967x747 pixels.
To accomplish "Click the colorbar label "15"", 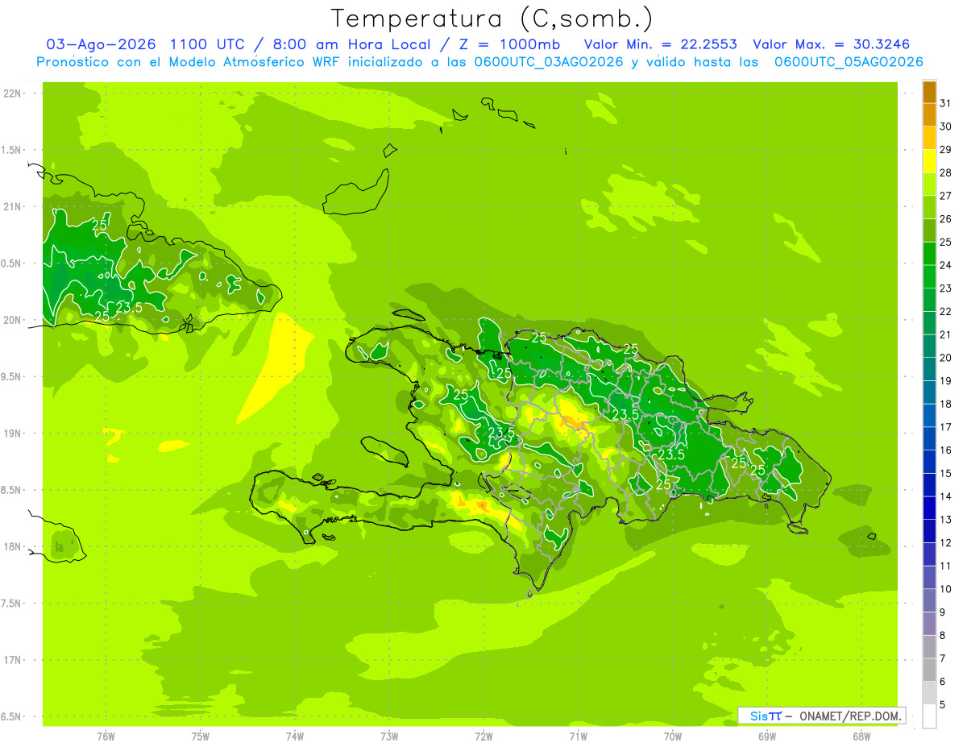I will [946, 474].
